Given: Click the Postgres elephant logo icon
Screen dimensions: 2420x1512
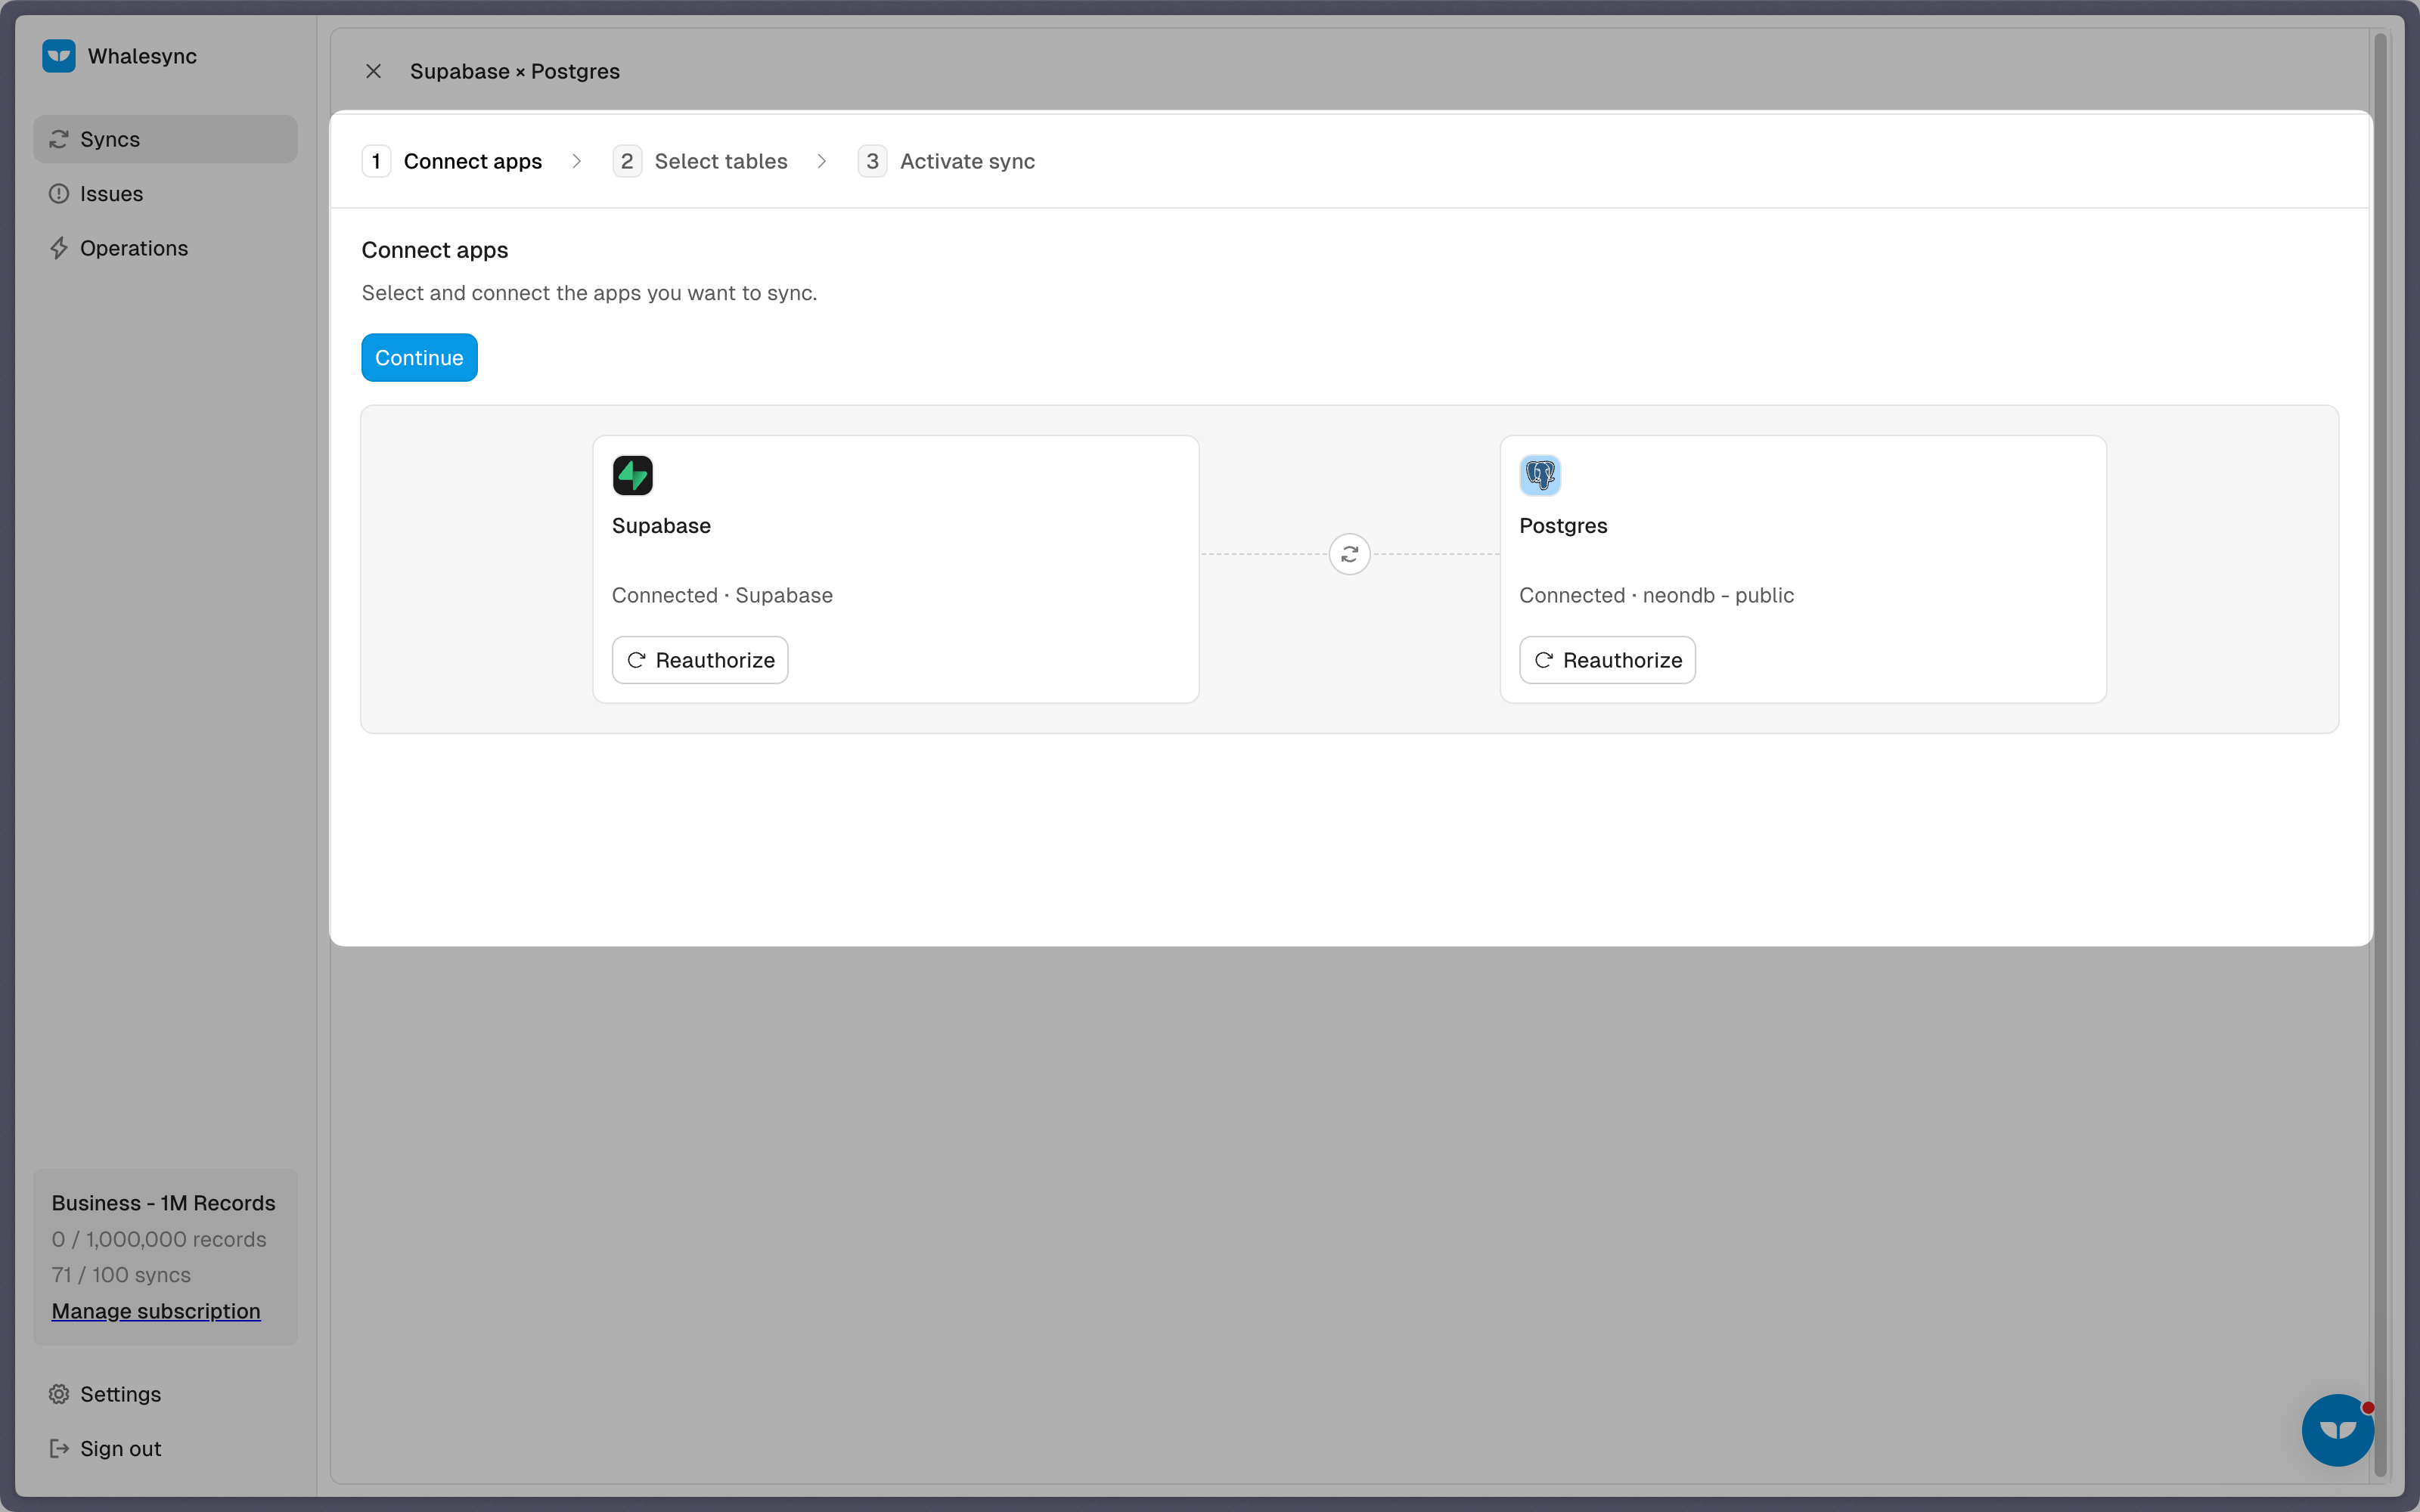Looking at the screenshot, I should [x=1540, y=475].
